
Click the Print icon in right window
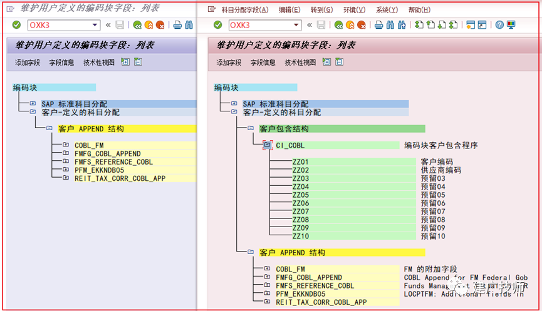click(x=379, y=25)
